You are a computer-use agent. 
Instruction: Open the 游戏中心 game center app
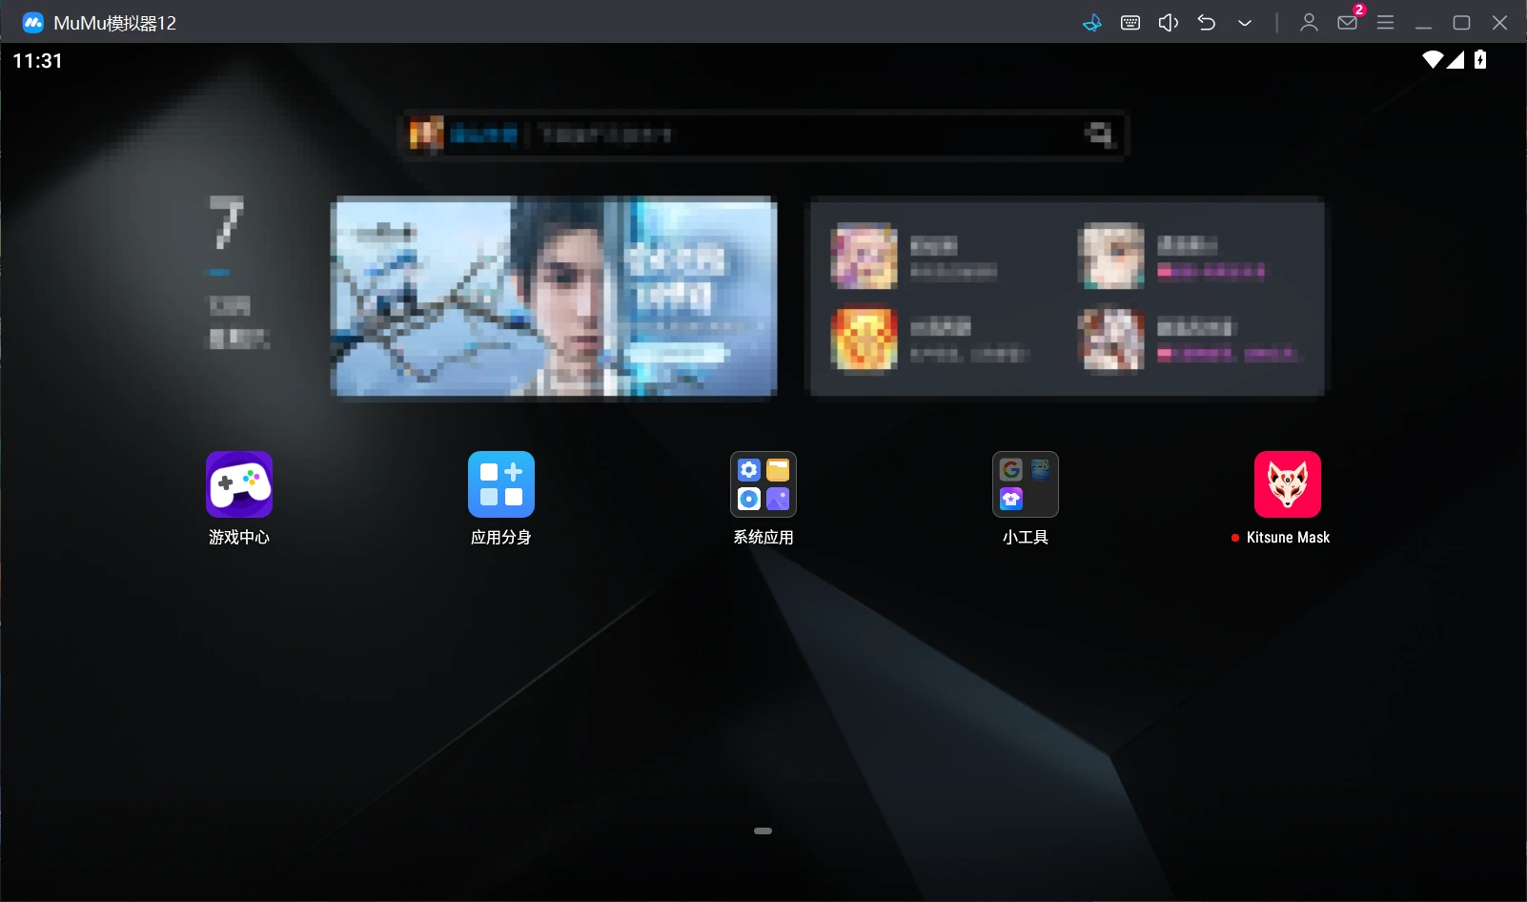(238, 484)
